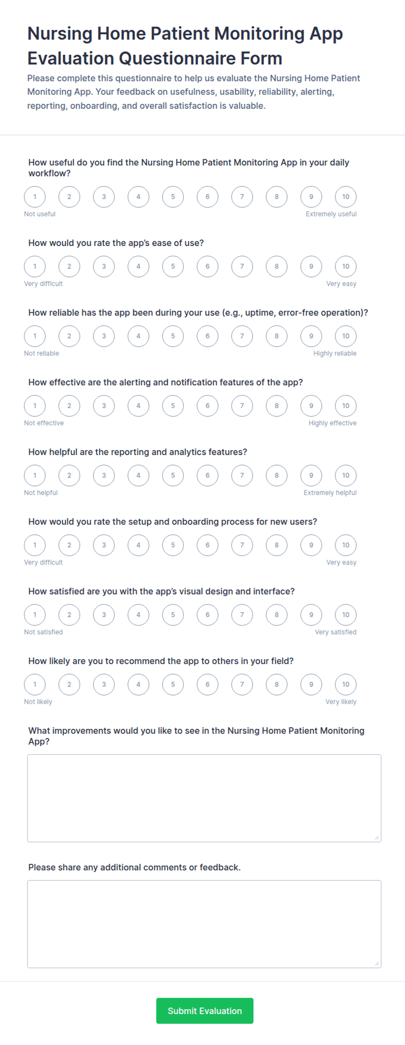Screen dimensions: 405x1045
Task: Set reliability rating to 9
Action: (x=311, y=336)
